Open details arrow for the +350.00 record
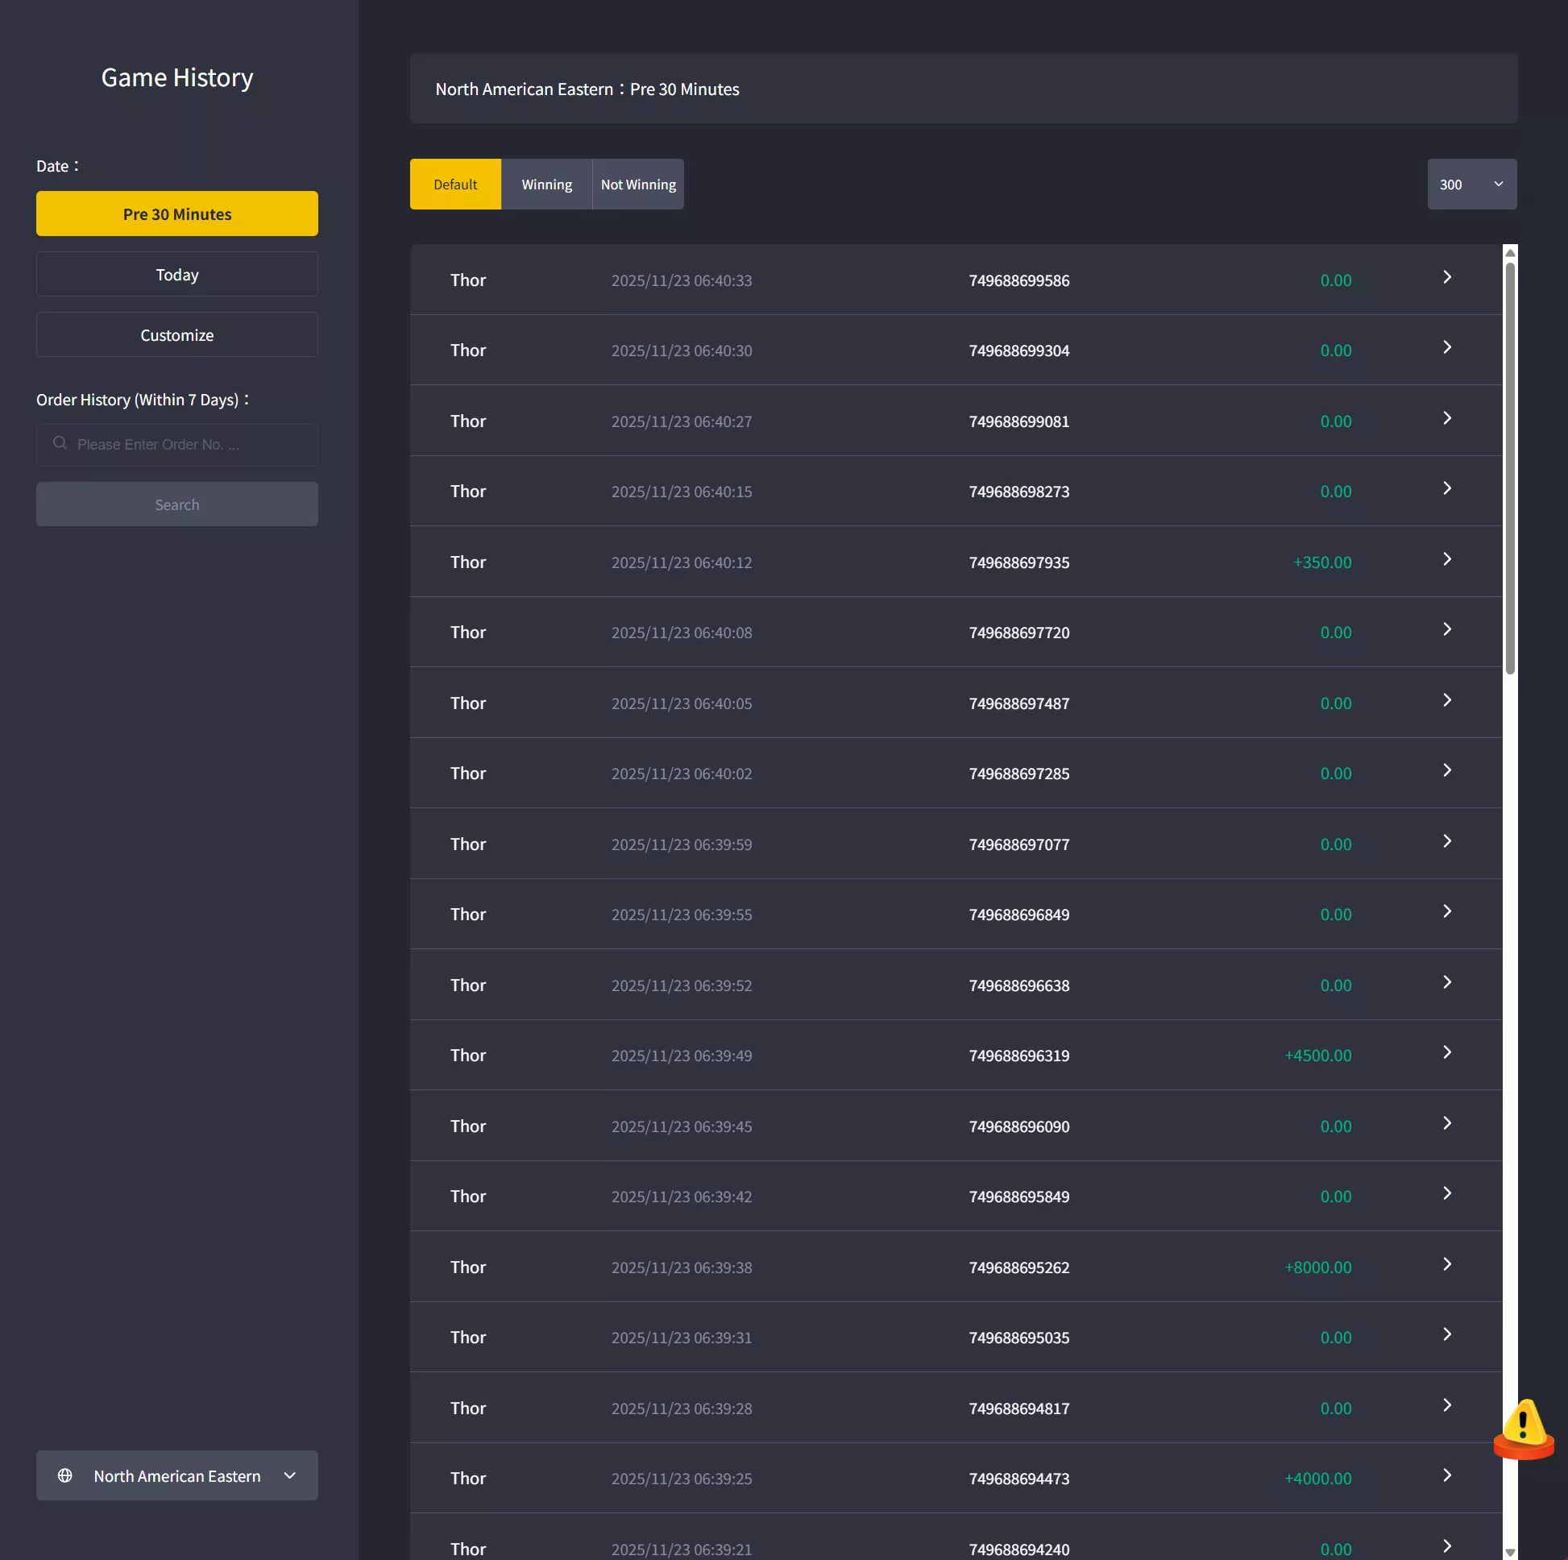The image size is (1568, 1560). pyautogui.click(x=1446, y=559)
